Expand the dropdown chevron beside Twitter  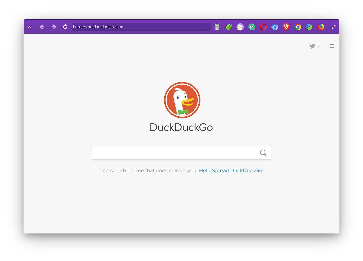[319, 46]
